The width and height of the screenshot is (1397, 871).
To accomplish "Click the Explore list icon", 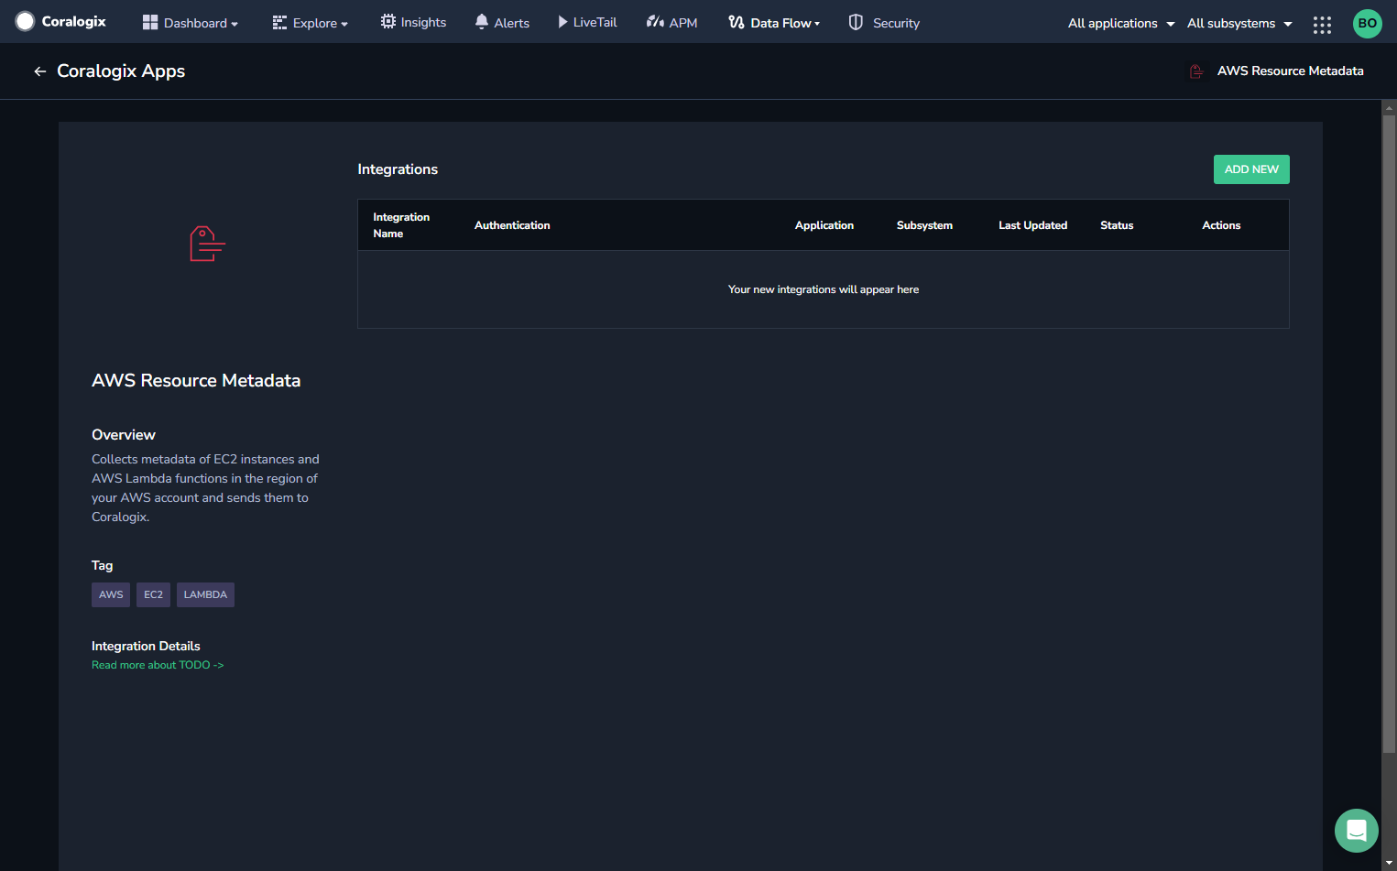I will (279, 23).
